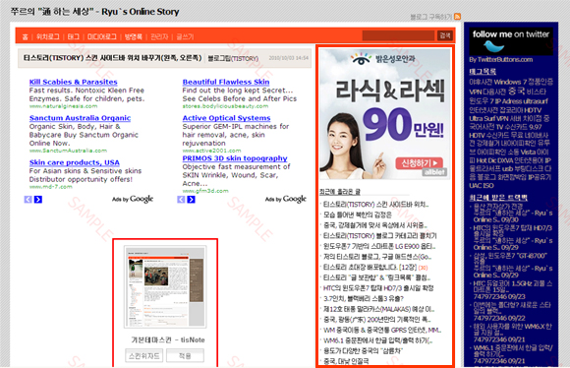
Task: Open trackback dated 09/30
Action: [513, 213]
